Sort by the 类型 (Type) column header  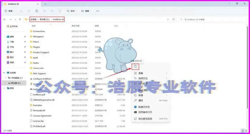pyautogui.click(x=97, y=26)
